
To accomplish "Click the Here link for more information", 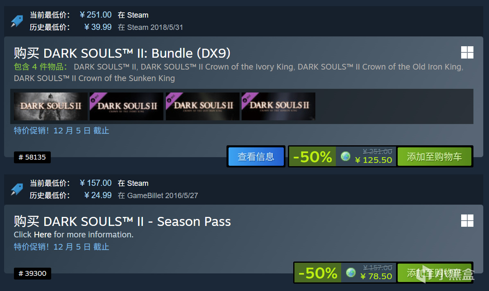I will 43,235.
